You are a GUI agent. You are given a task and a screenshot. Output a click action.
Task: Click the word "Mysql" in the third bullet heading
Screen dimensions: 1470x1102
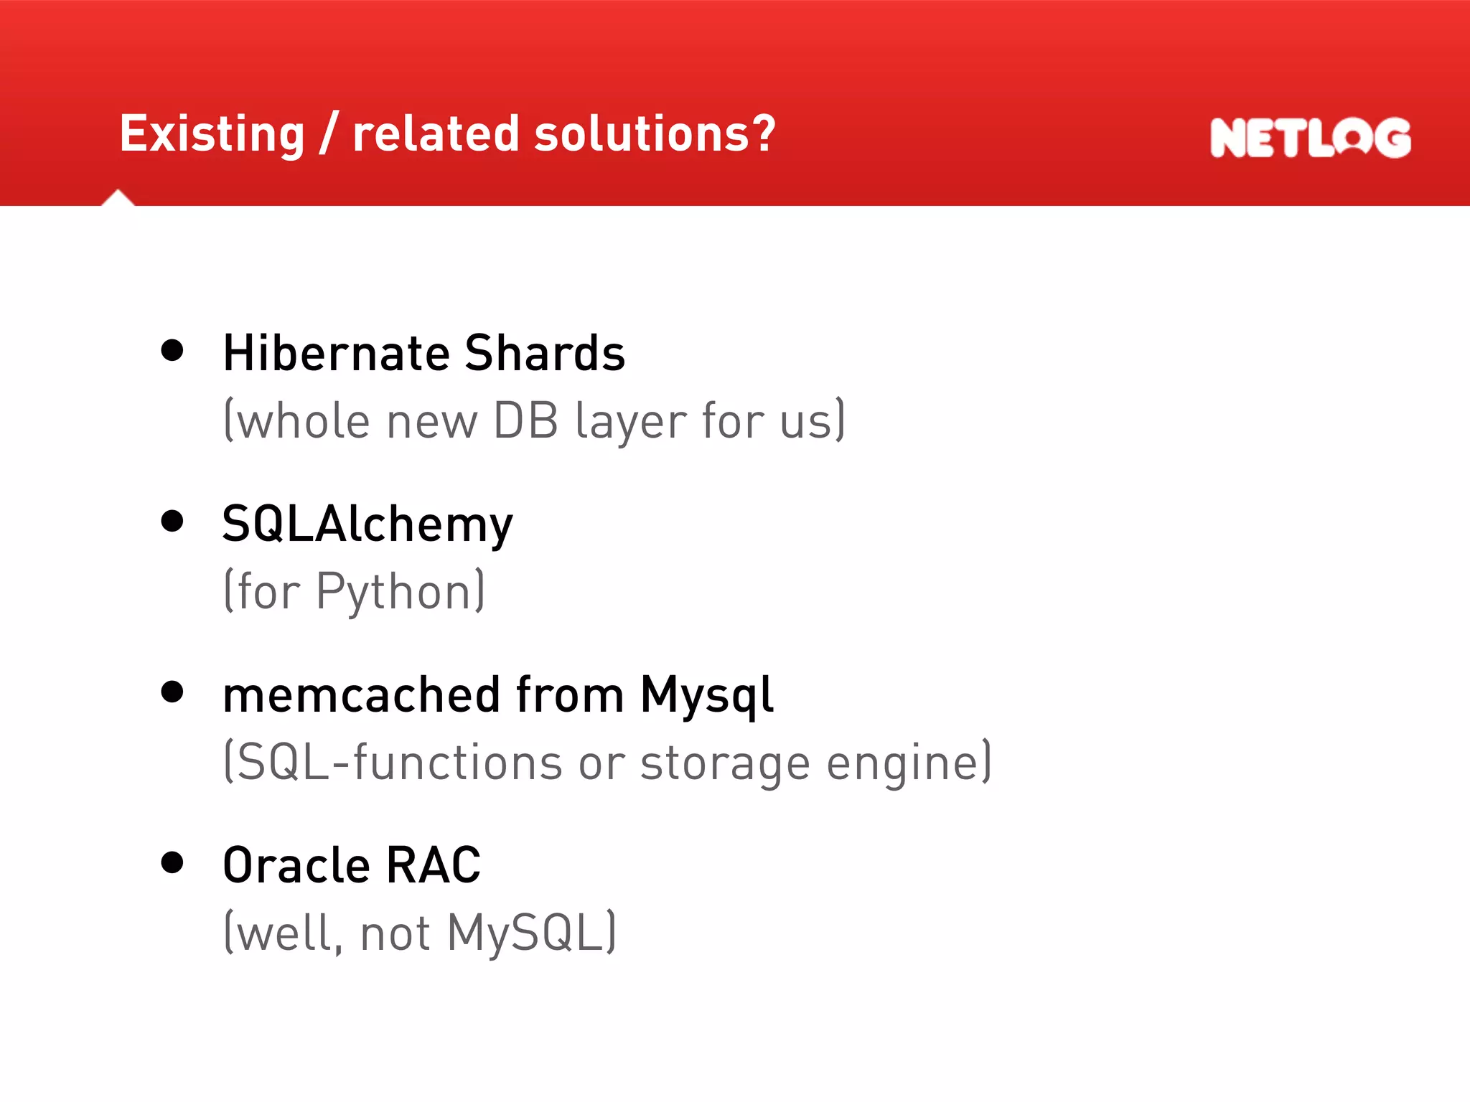(706, 694)
